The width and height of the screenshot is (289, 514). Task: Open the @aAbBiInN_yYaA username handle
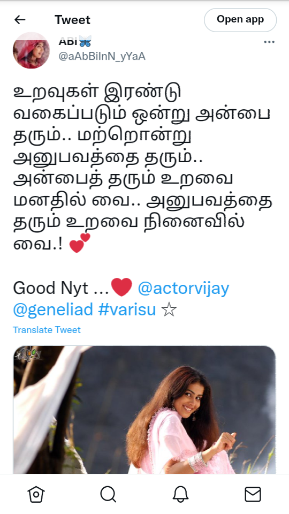click(102, 56)
